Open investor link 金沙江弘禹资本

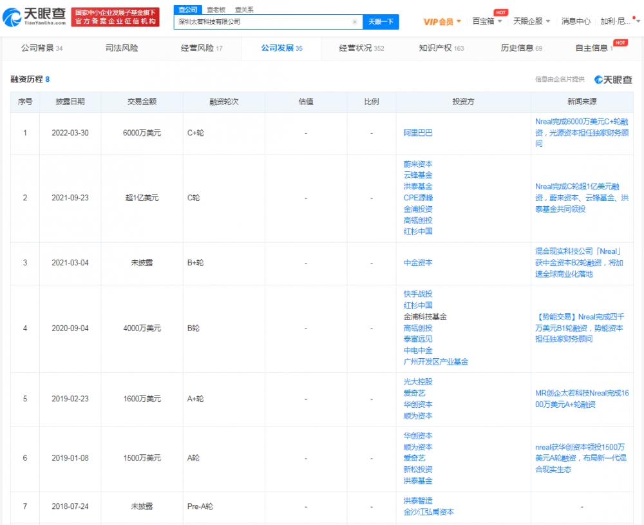428,512
